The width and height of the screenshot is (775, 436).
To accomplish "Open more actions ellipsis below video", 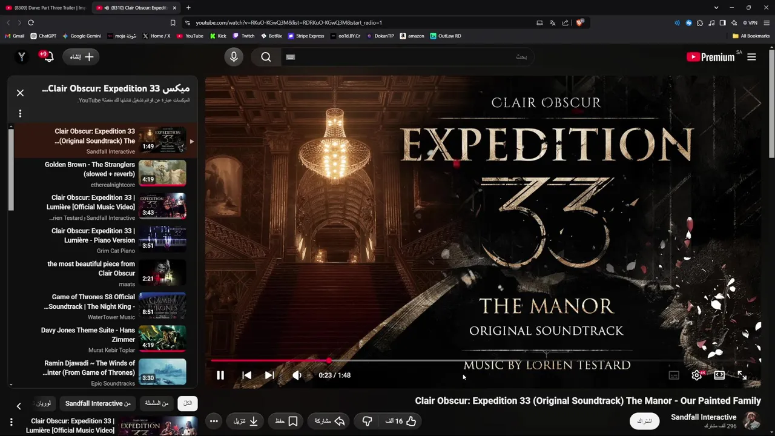I will click(x=214, y=421).
